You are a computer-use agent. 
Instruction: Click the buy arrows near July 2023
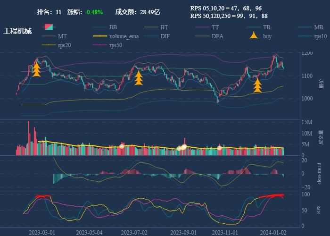[139, 78]
